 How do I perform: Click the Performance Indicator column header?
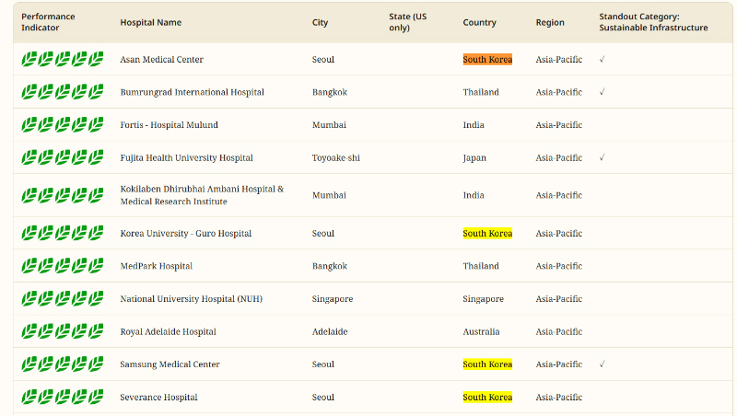48,22
